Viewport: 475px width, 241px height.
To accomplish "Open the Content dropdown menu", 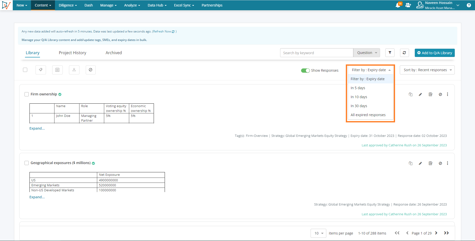I will pos(43,5).
